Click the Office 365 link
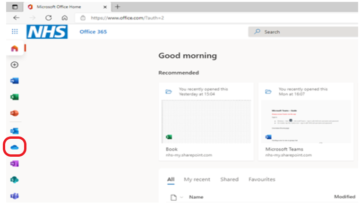The image size is (360, 211). click(x=93, y=32)
